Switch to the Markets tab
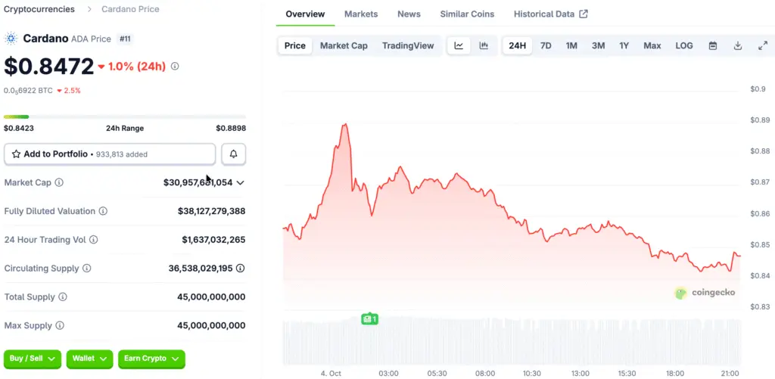Screen dimensions: 775x379 [361, 14]
